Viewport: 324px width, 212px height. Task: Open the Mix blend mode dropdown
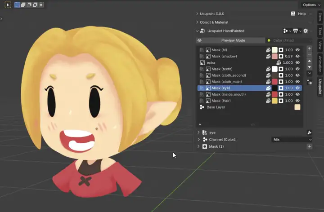click(292, 140)
